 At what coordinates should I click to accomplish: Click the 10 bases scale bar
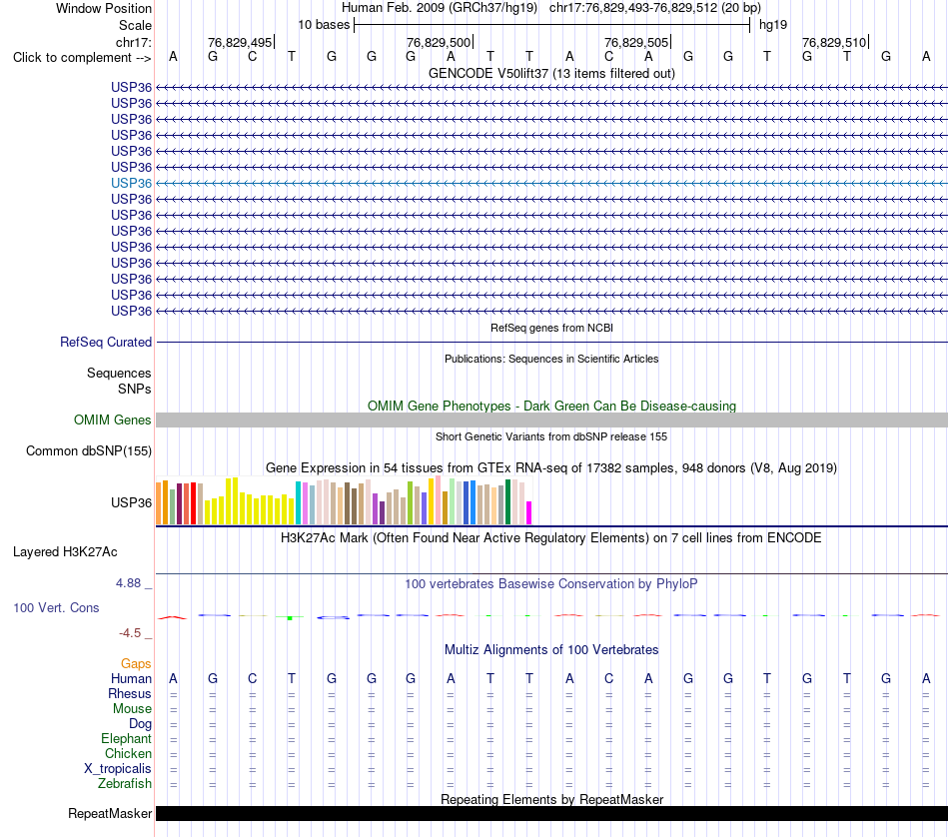click(552, 25)
